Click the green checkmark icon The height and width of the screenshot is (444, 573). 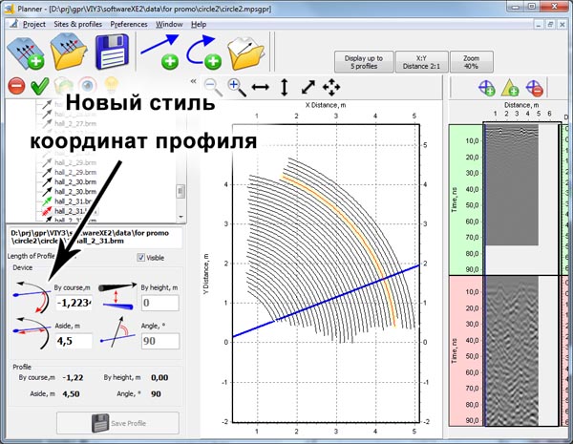point(39,87)
